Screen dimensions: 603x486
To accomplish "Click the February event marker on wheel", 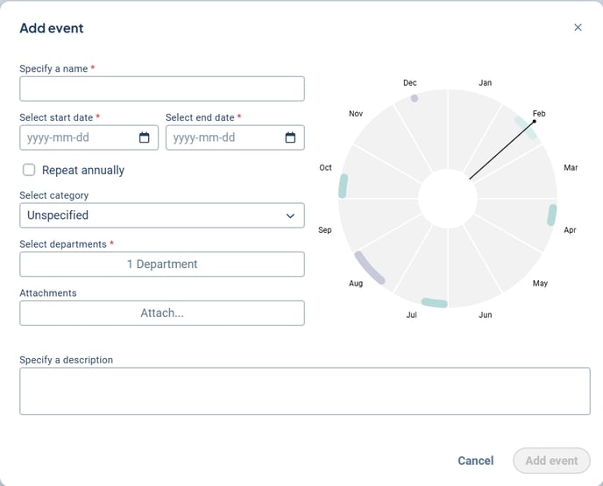I will point(524,126).
